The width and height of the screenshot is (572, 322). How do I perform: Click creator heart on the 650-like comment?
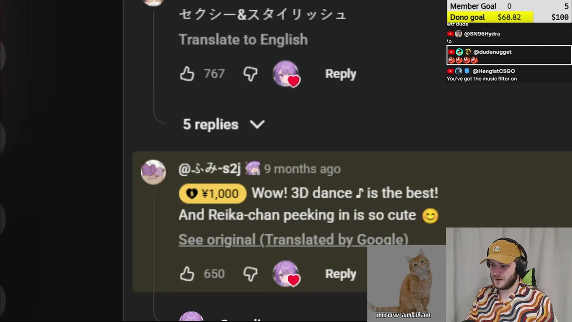pyautogui.click(x=286, y=274)
